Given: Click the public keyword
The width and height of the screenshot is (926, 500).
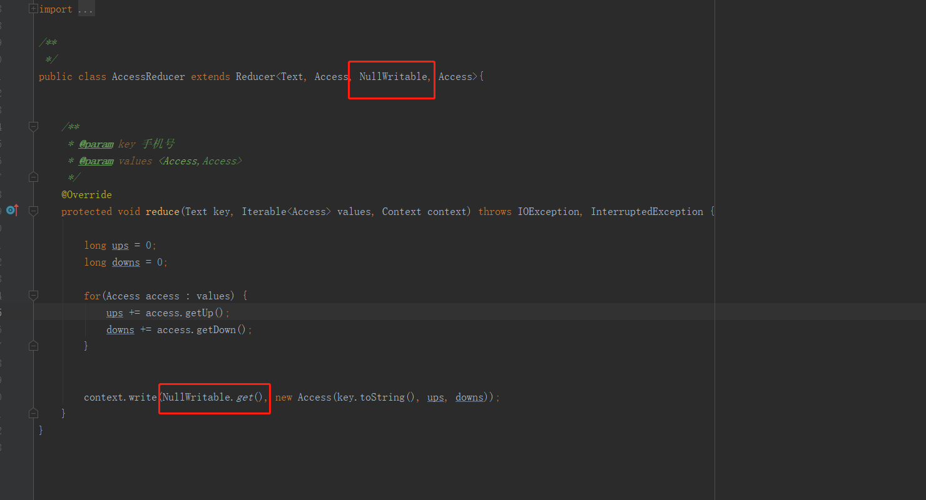Looking at the screenshot, I should click(x=56, y=77).
